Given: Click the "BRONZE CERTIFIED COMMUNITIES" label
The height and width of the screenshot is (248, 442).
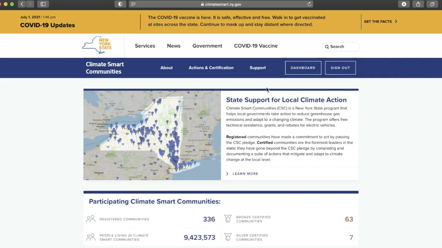Looking at the screenshot, I should 253,219.
